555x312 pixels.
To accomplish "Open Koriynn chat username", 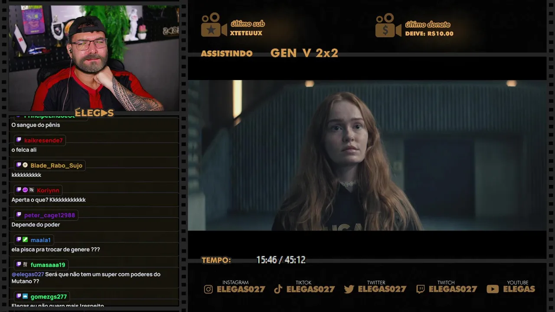I will (x=48, y=190).
